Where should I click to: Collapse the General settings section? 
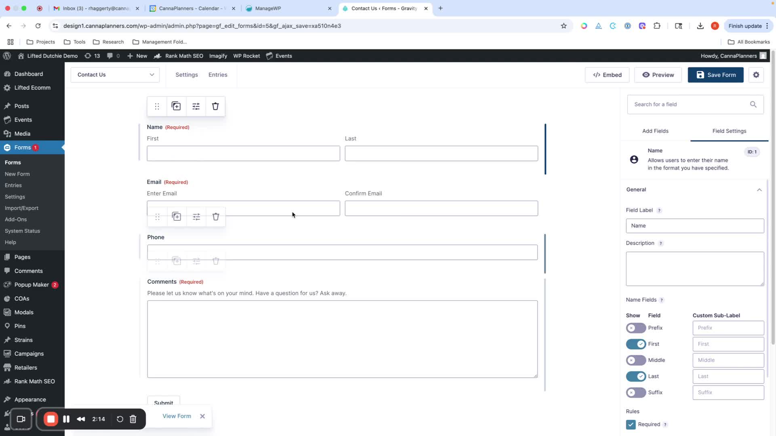coord(759,190)
